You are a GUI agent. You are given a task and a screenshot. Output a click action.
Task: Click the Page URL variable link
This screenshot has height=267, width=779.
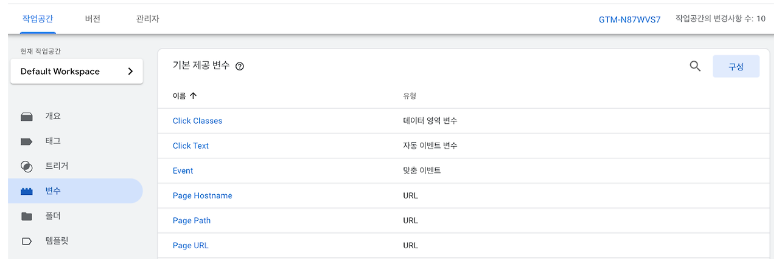tap(190, 245)
